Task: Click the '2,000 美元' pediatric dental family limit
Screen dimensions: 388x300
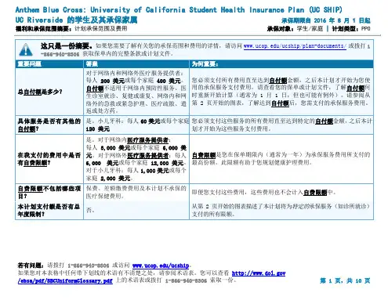Action: click(x=115, y=179)
